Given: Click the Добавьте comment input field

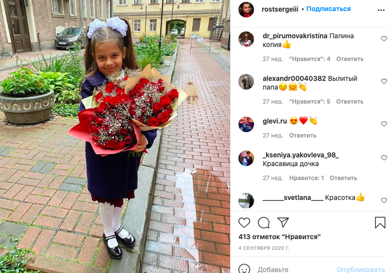Looking at the screenshot, I should [294, 269].
